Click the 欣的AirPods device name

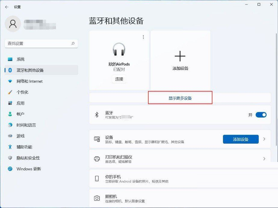click(119, 64)
